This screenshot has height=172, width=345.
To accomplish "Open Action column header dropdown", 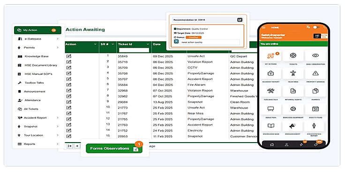I will coord(95,44).
